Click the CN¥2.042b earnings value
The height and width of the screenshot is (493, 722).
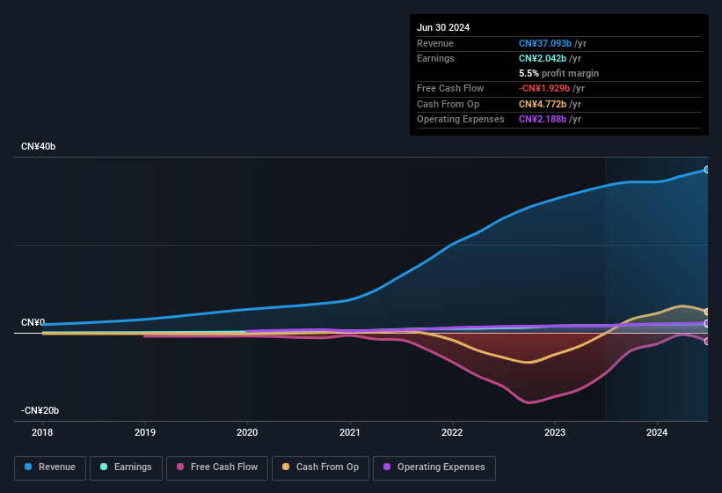543,58
